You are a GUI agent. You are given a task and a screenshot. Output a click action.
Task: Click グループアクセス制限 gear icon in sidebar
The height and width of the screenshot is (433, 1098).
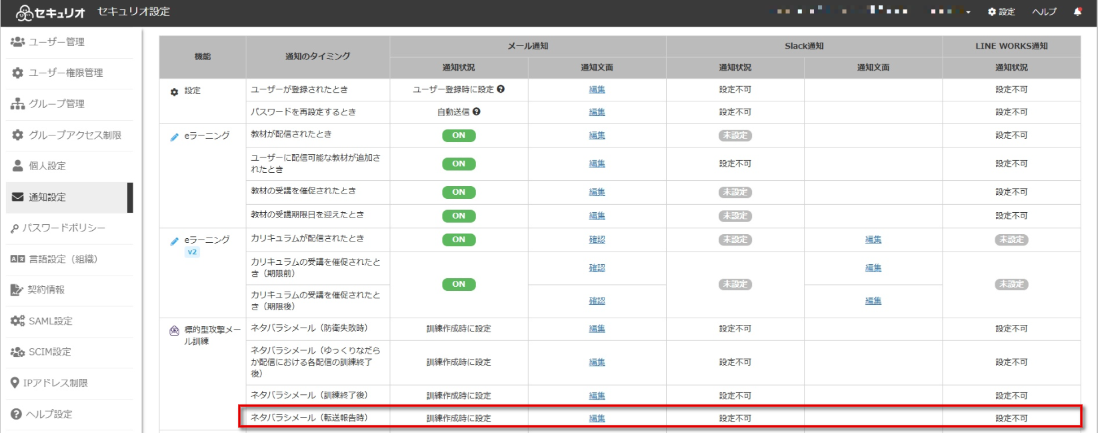pos(17,135)
